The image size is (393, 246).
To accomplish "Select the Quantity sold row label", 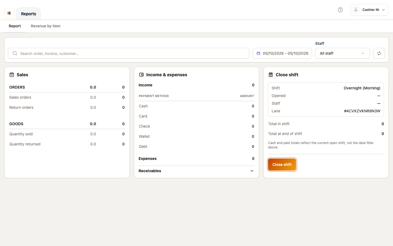I will coord(21,134).
